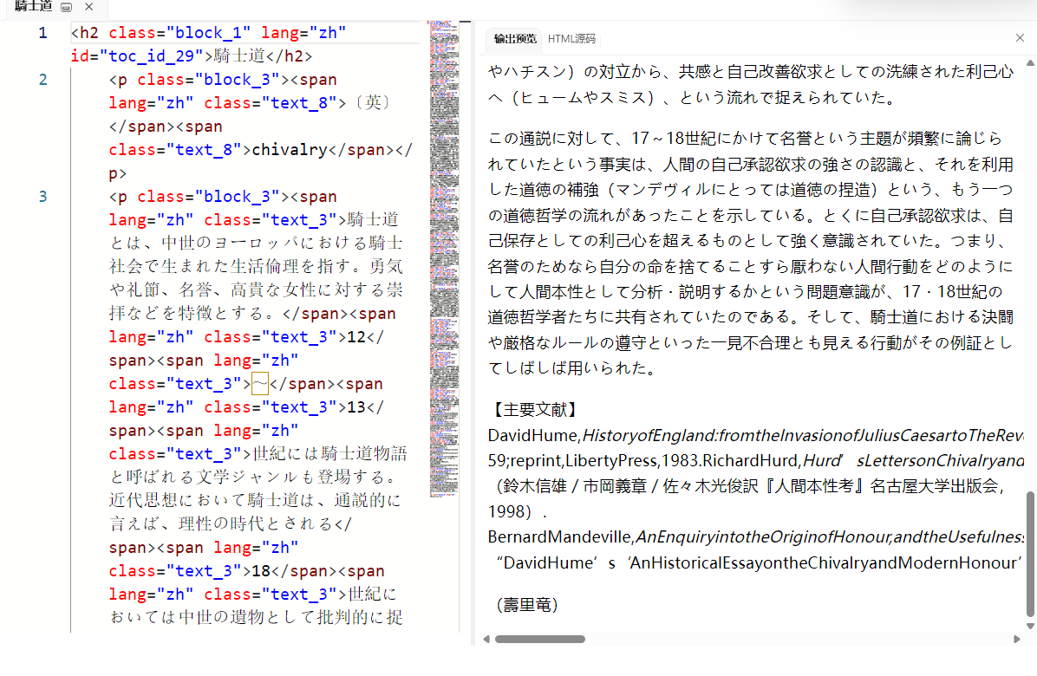Click the code minimap overview
Image resolution: width=1037 pixels, height=676 pixels.
click(444, 258)
